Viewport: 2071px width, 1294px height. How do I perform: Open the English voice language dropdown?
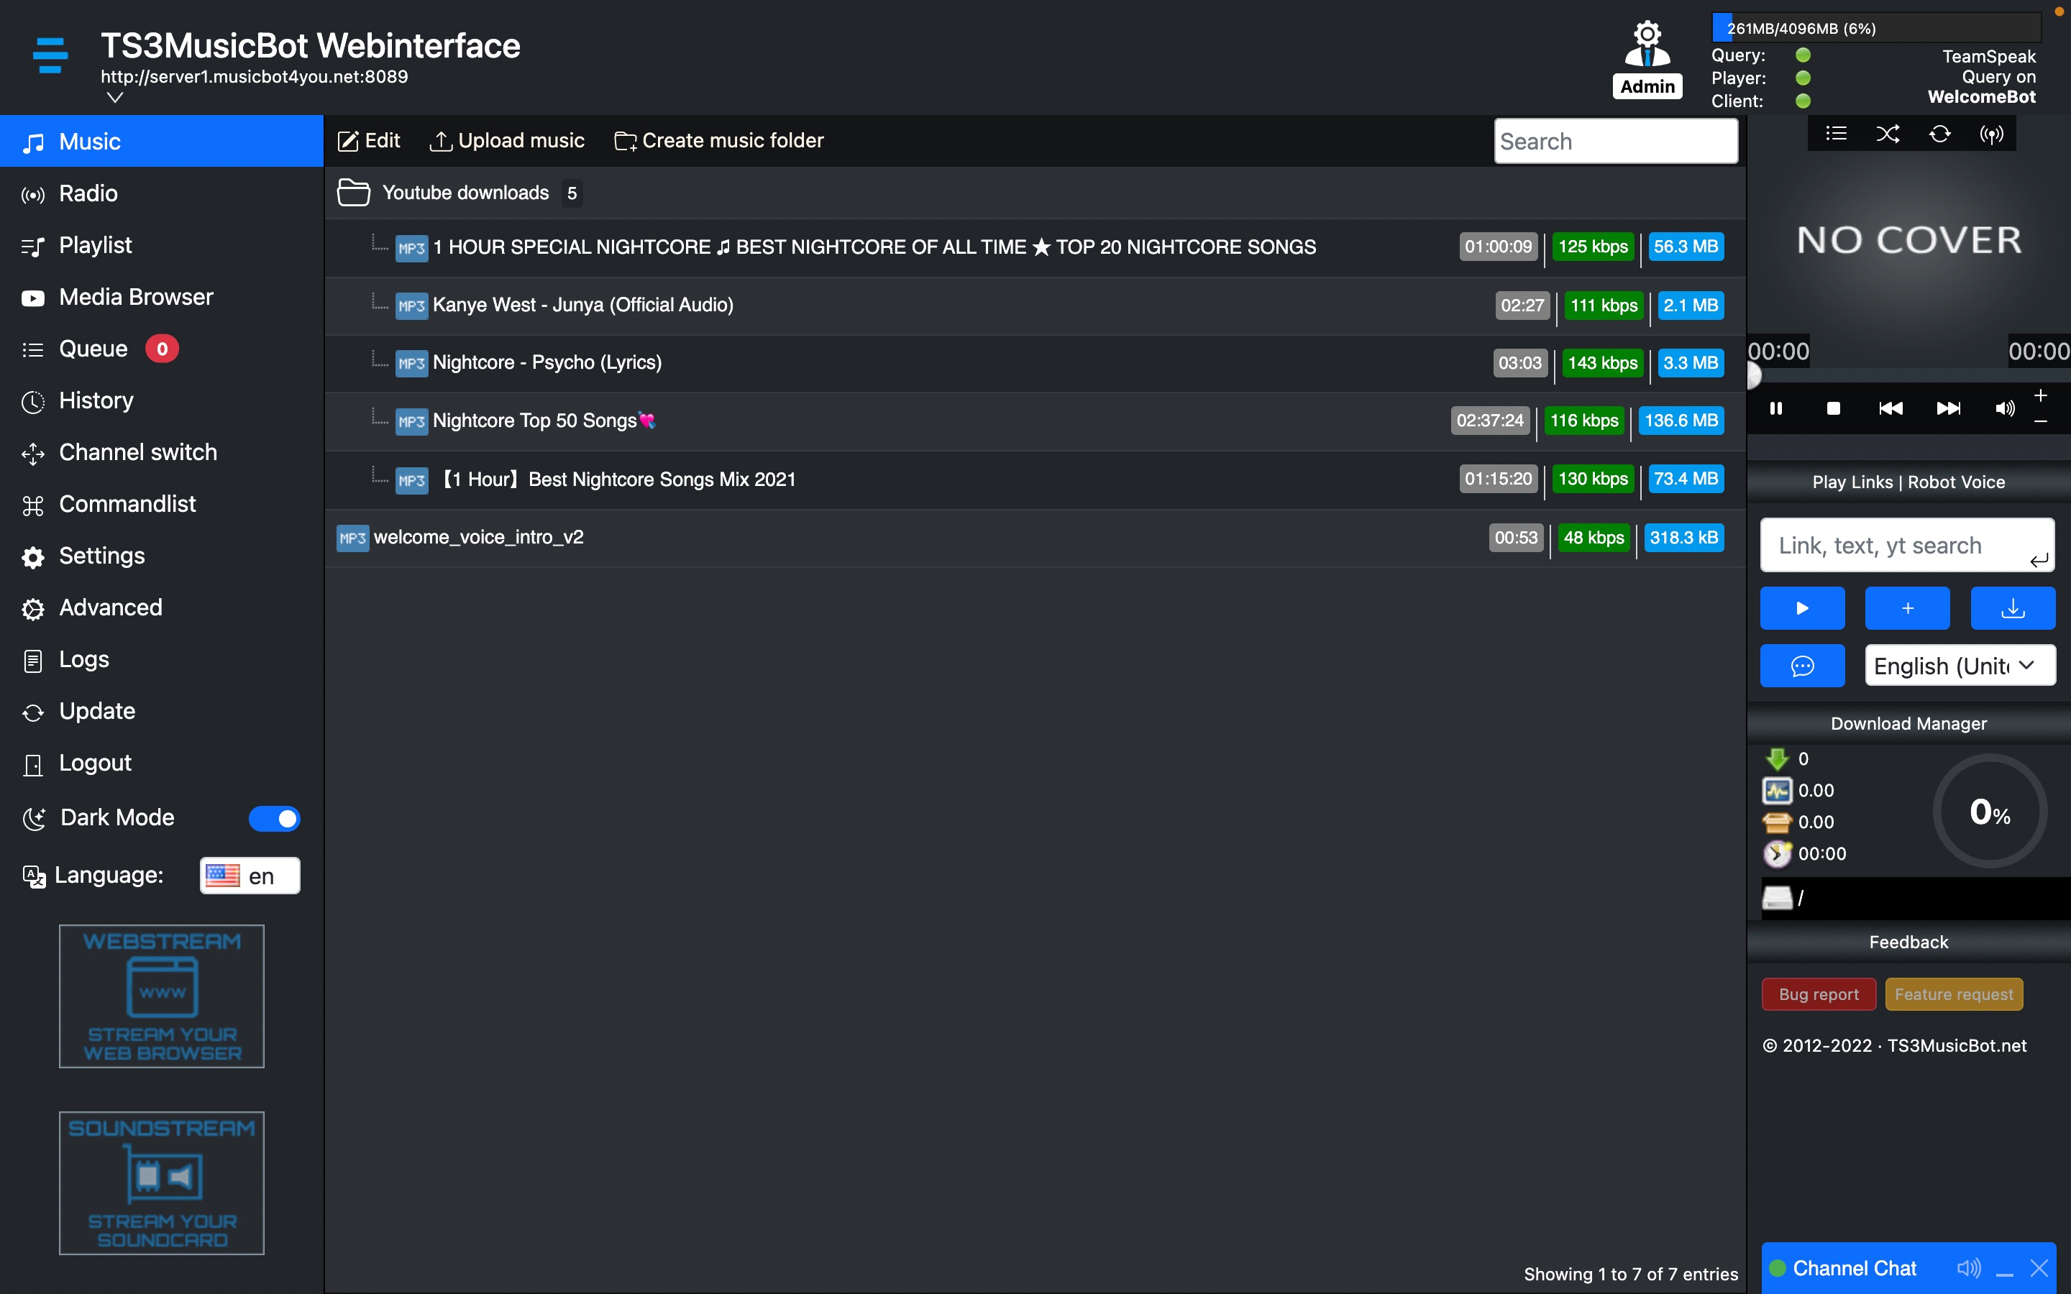coord(1960,666)
